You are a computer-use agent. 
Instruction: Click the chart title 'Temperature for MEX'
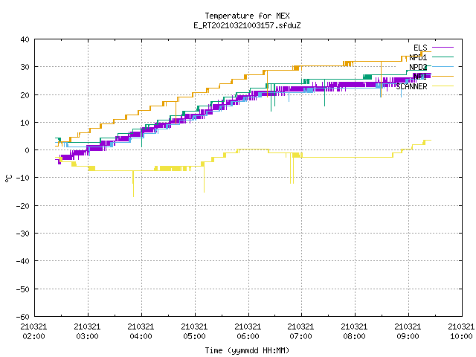click(247, 16)
